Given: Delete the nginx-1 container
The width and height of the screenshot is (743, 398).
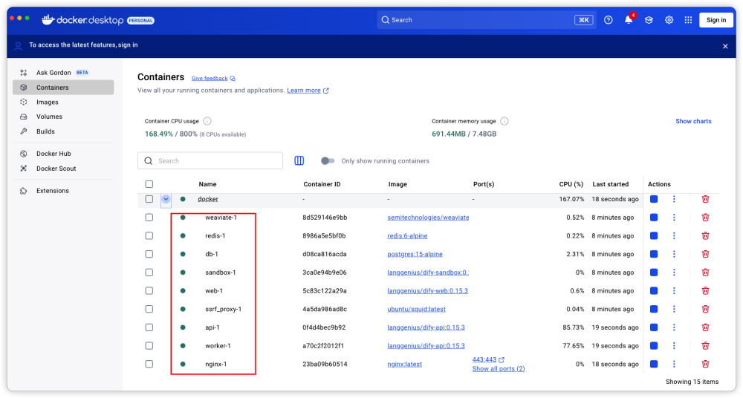Looking at the screenshot, I should [x=705, y=364].
